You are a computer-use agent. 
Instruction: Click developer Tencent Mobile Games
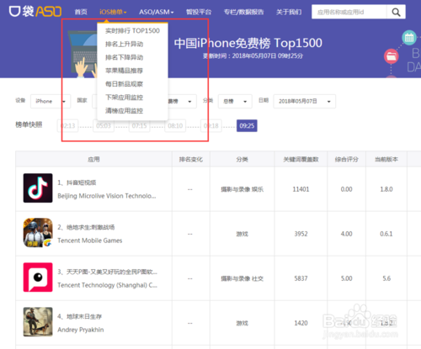90,241
